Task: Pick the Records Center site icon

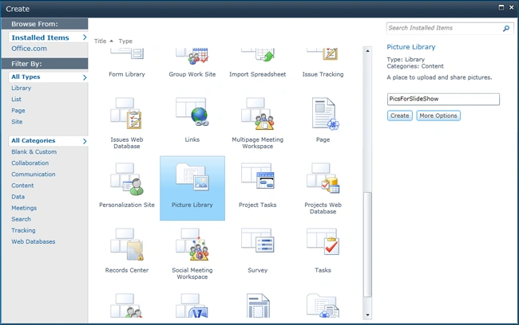Action: (x=127, y=245)
